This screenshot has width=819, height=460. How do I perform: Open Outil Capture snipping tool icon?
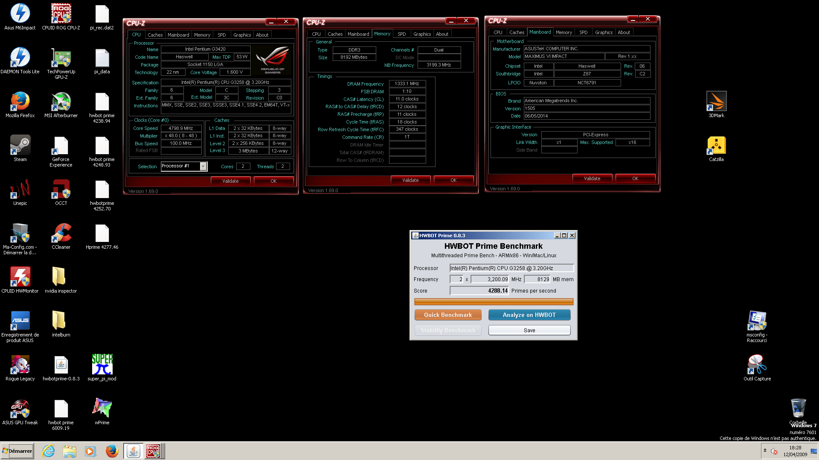pyautogui.click(x=757, y=368)
